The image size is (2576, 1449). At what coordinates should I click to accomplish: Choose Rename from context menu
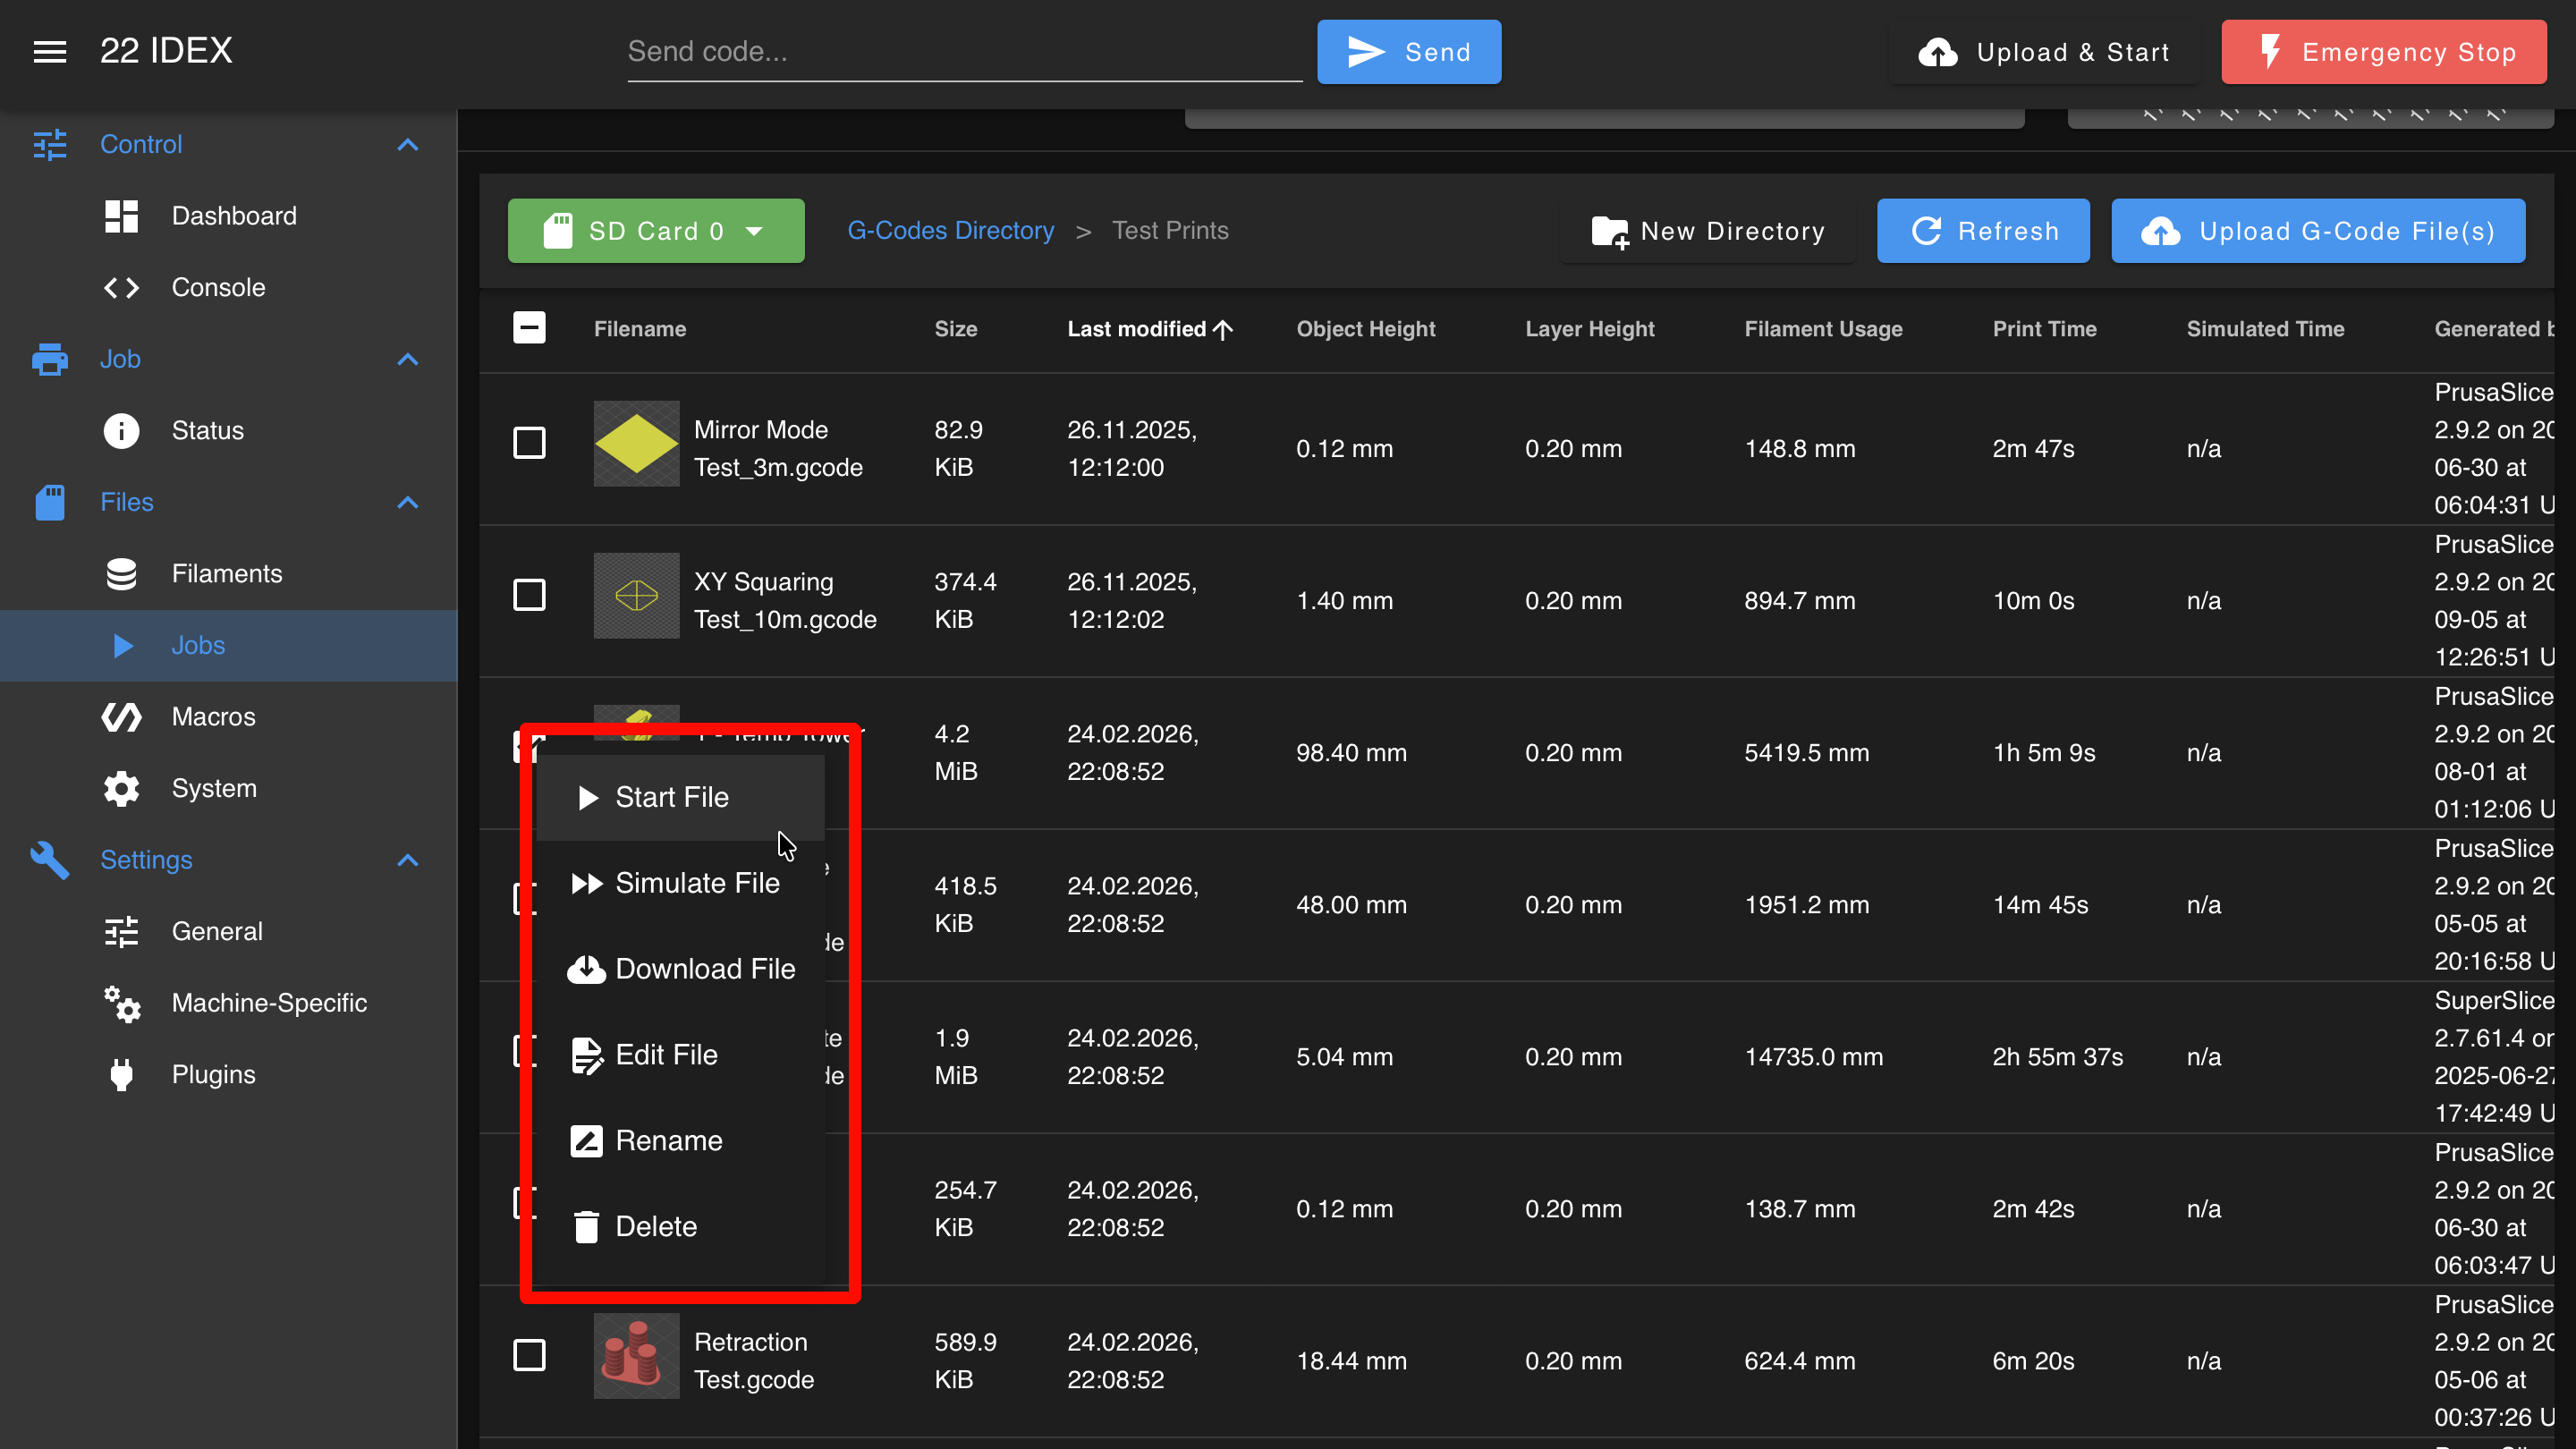[x=681, y=1141]
